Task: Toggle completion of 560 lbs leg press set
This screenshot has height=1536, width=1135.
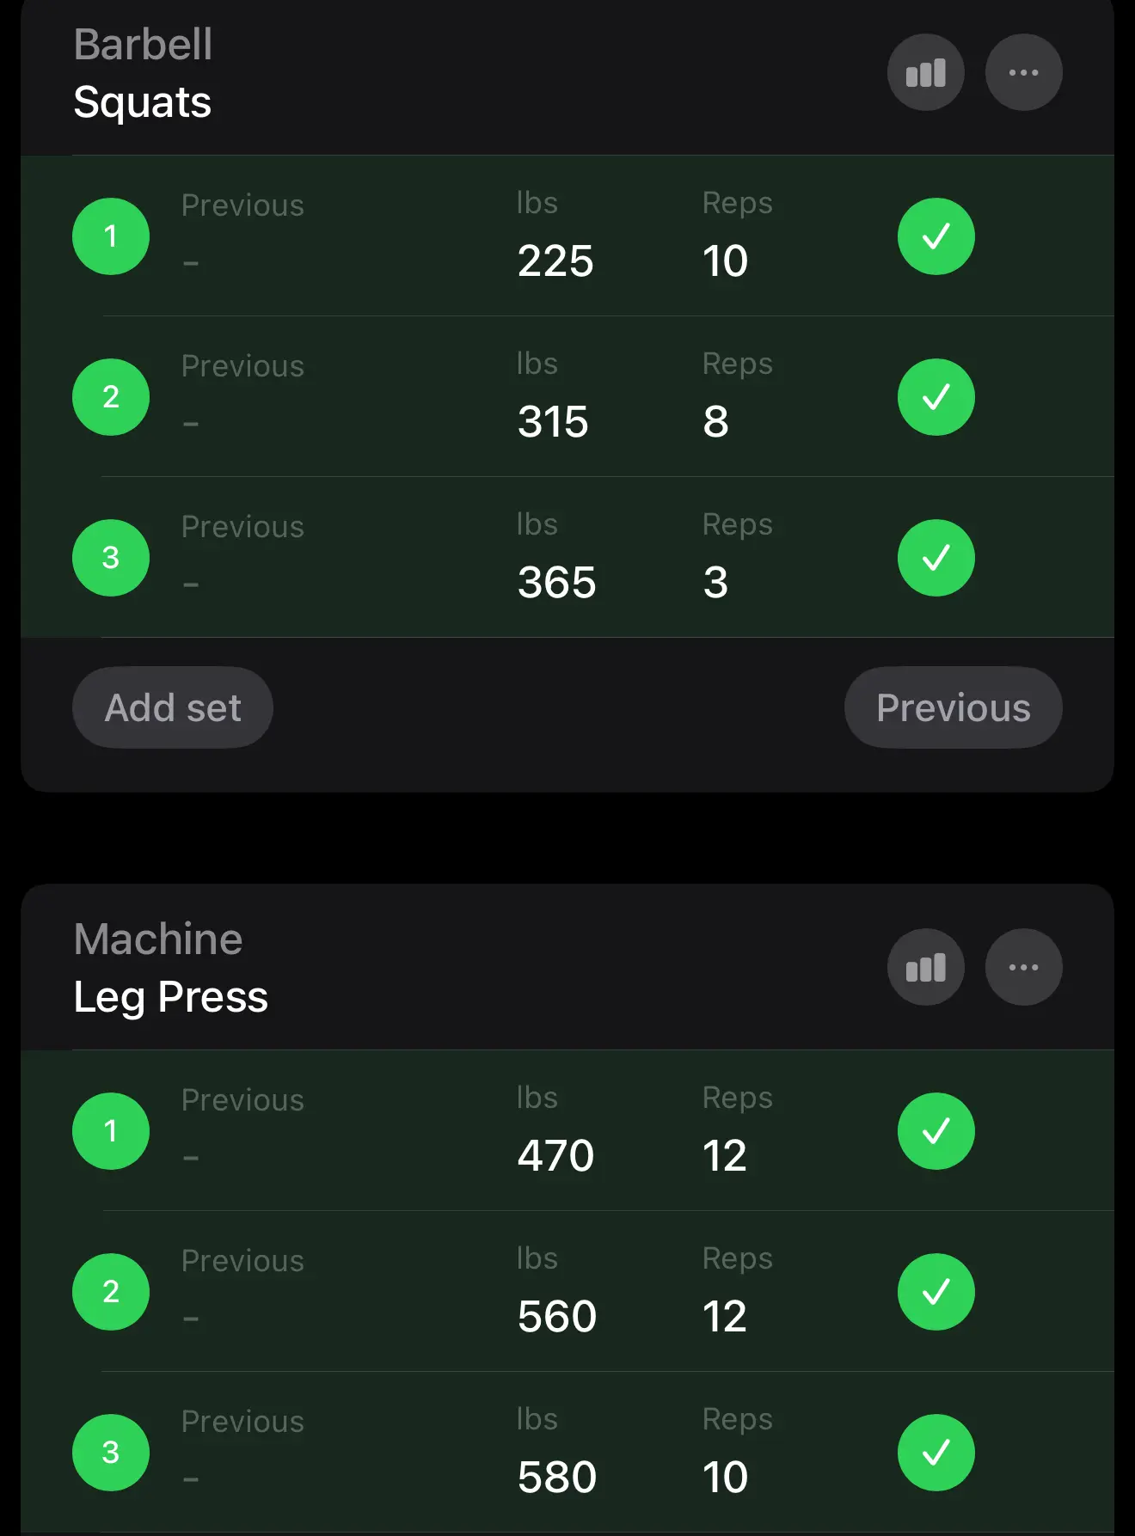Action: [936, 1292]
